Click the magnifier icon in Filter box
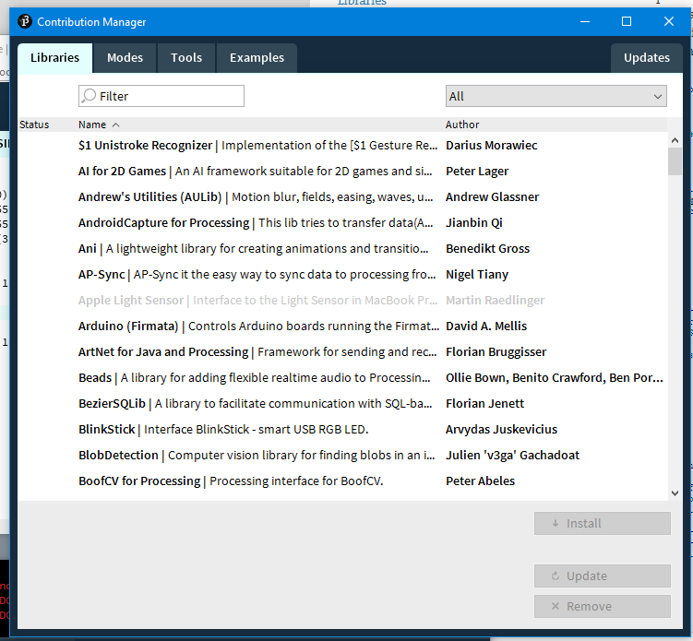 pos(89,95)
